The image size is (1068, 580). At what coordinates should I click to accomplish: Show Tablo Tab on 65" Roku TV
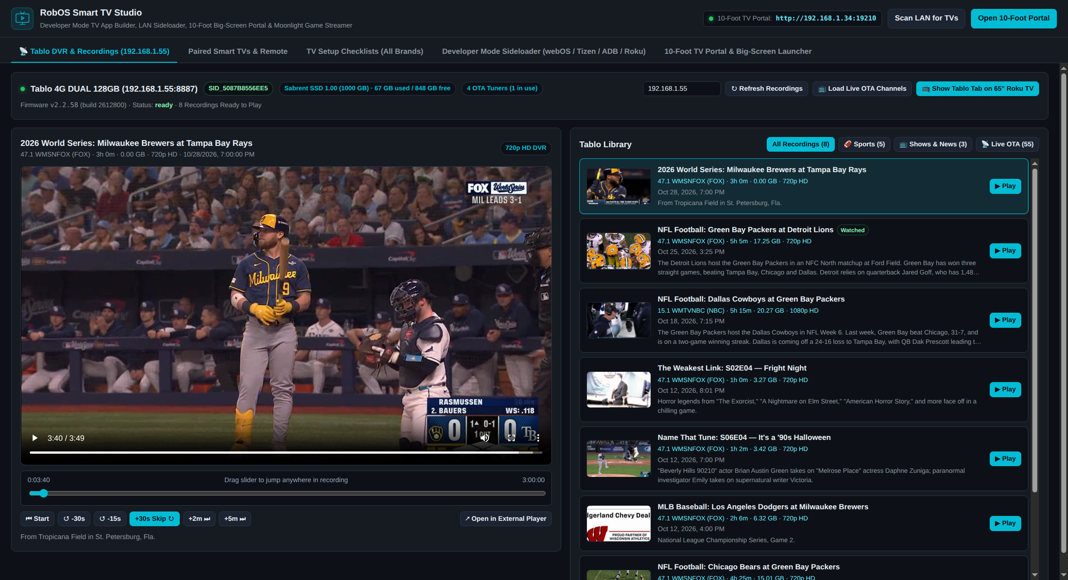click(978, 89)
